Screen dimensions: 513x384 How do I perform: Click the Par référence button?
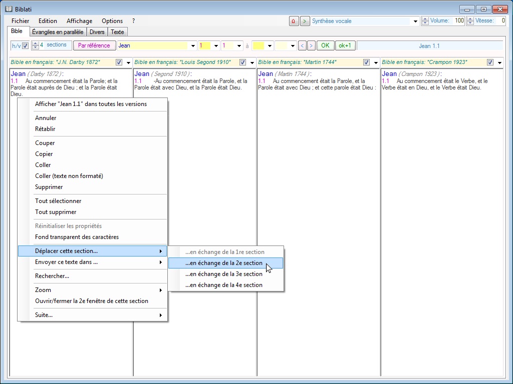[x=94, y=45]
